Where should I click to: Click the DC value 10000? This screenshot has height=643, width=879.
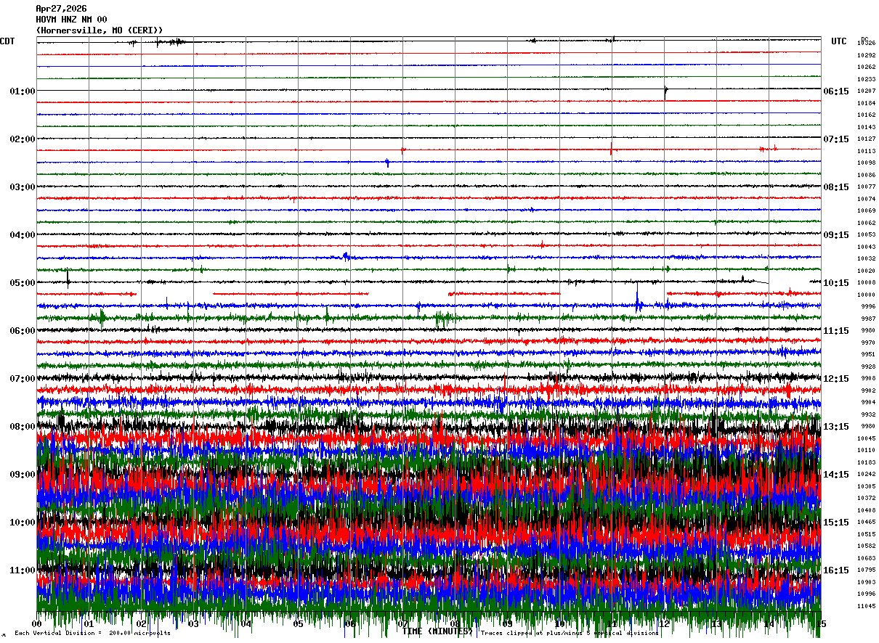coord(866,295)
